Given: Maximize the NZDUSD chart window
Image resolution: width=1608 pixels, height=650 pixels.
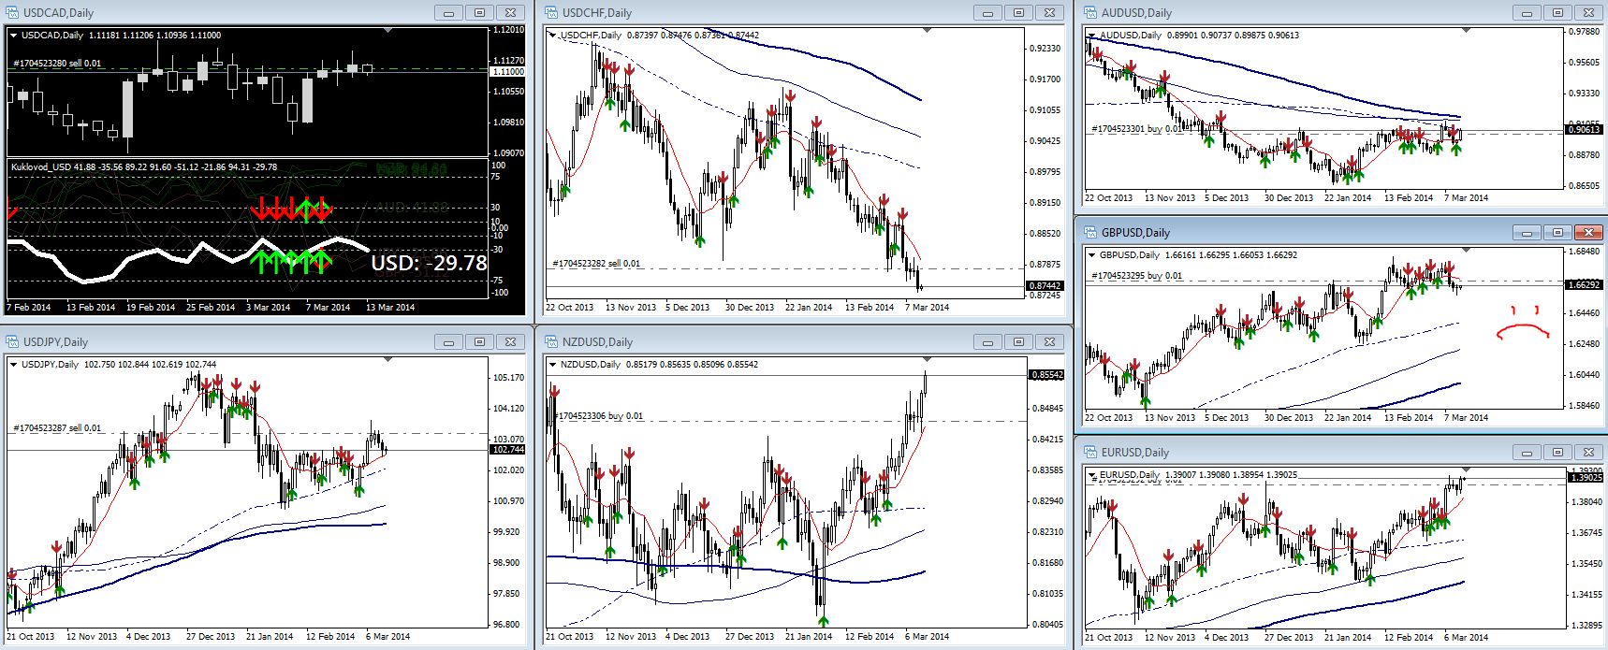Looking at the screenshot, I should tap(1018, 342).
